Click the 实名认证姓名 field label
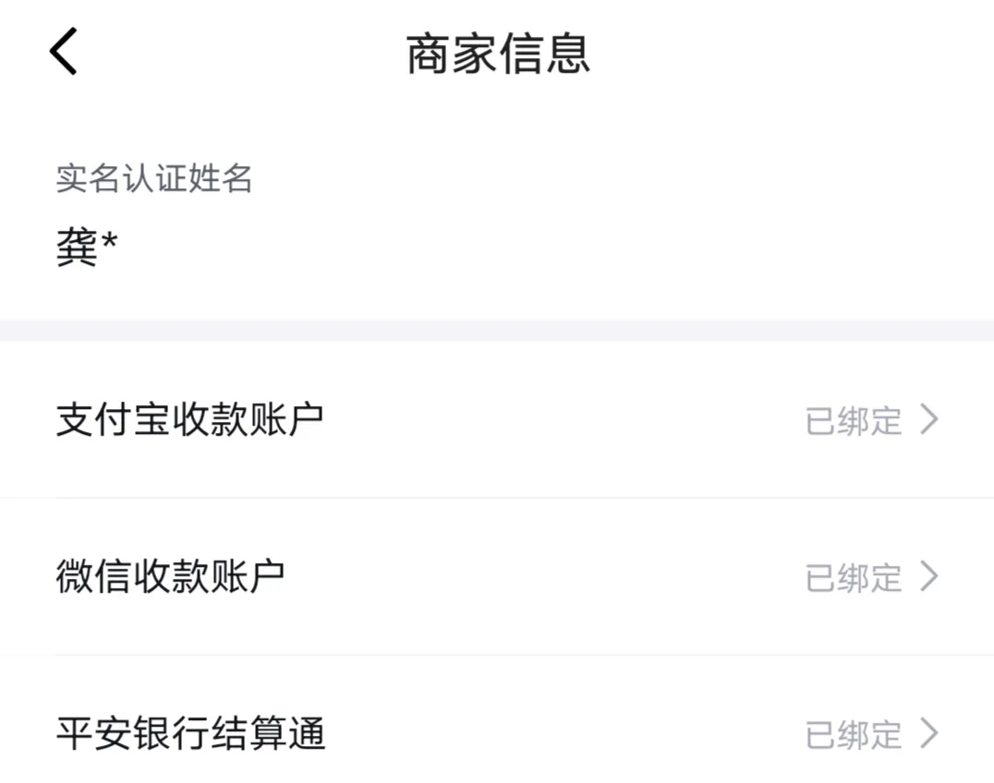 coord(154,178)
